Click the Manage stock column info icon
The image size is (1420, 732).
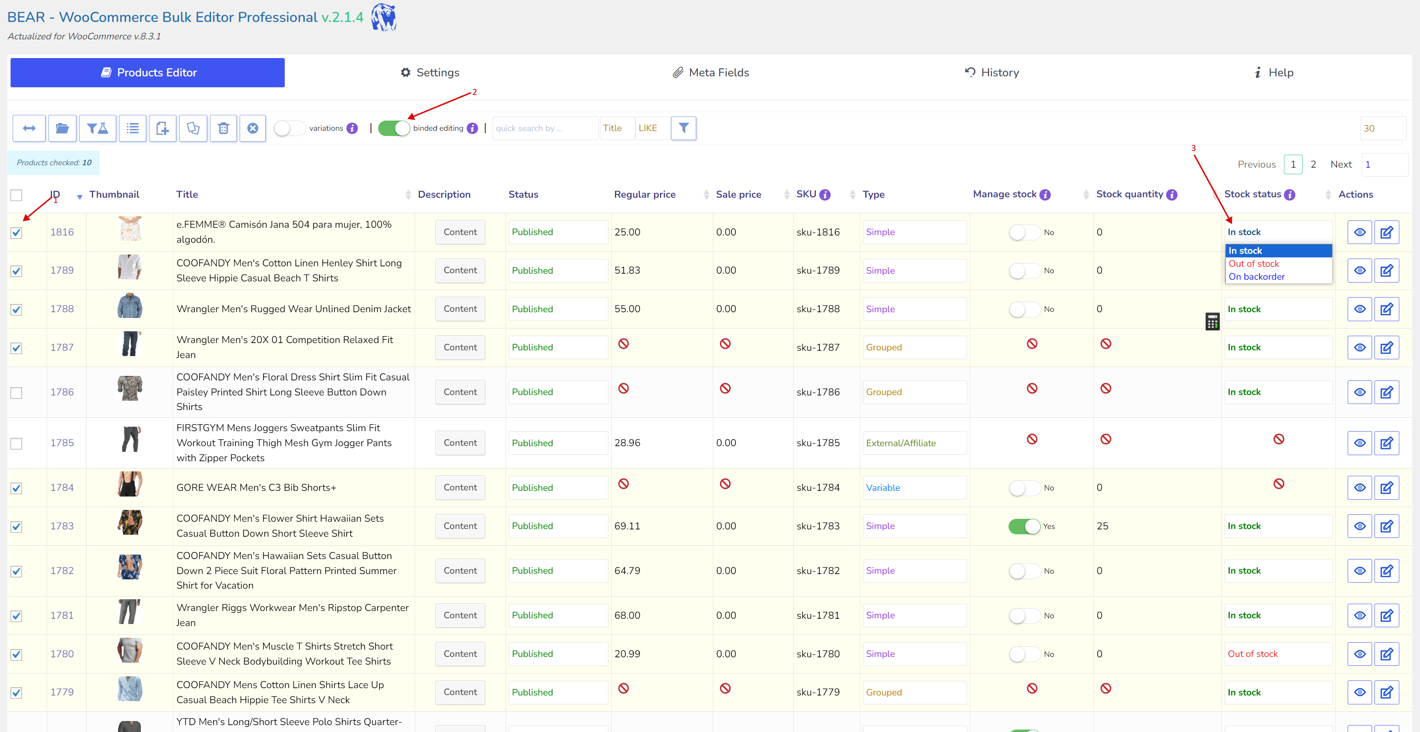(1045, 194)
